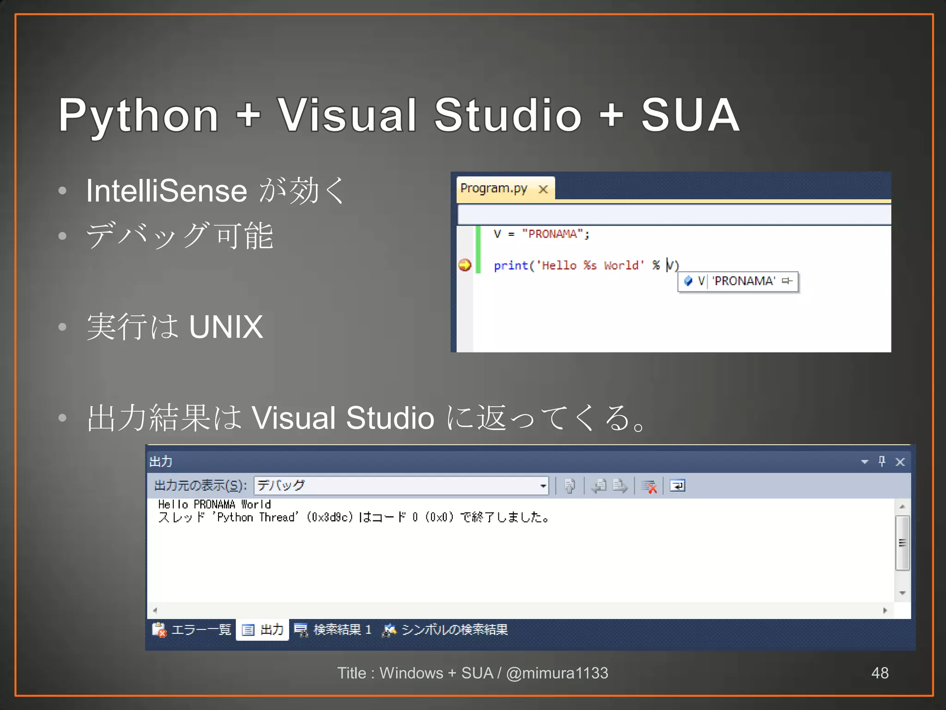Click the navigation bar above the code editor

pos(674,215)
